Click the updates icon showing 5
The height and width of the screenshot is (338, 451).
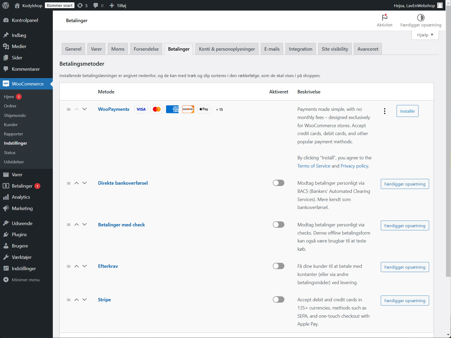(x=81, y=5)
